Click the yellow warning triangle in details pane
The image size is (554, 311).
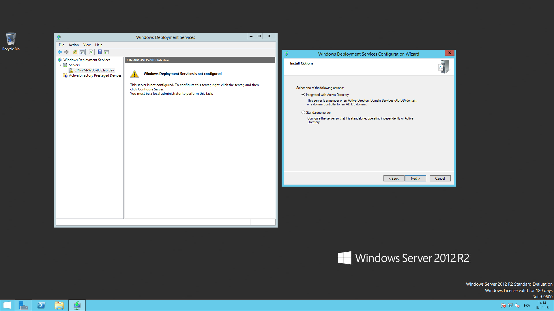(134, 74)
